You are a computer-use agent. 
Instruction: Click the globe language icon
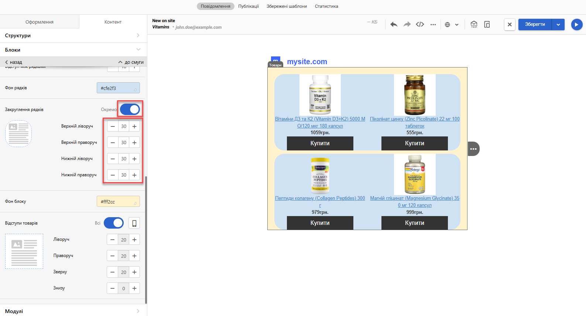448,25
